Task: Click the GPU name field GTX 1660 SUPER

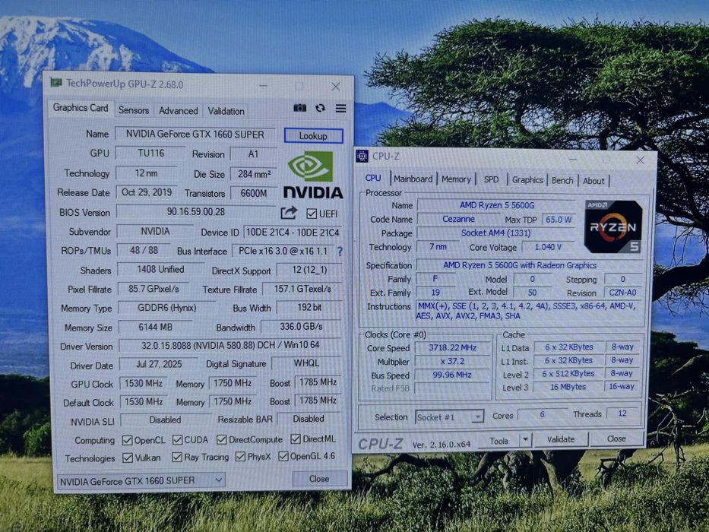Action: [x=195, y=135]
